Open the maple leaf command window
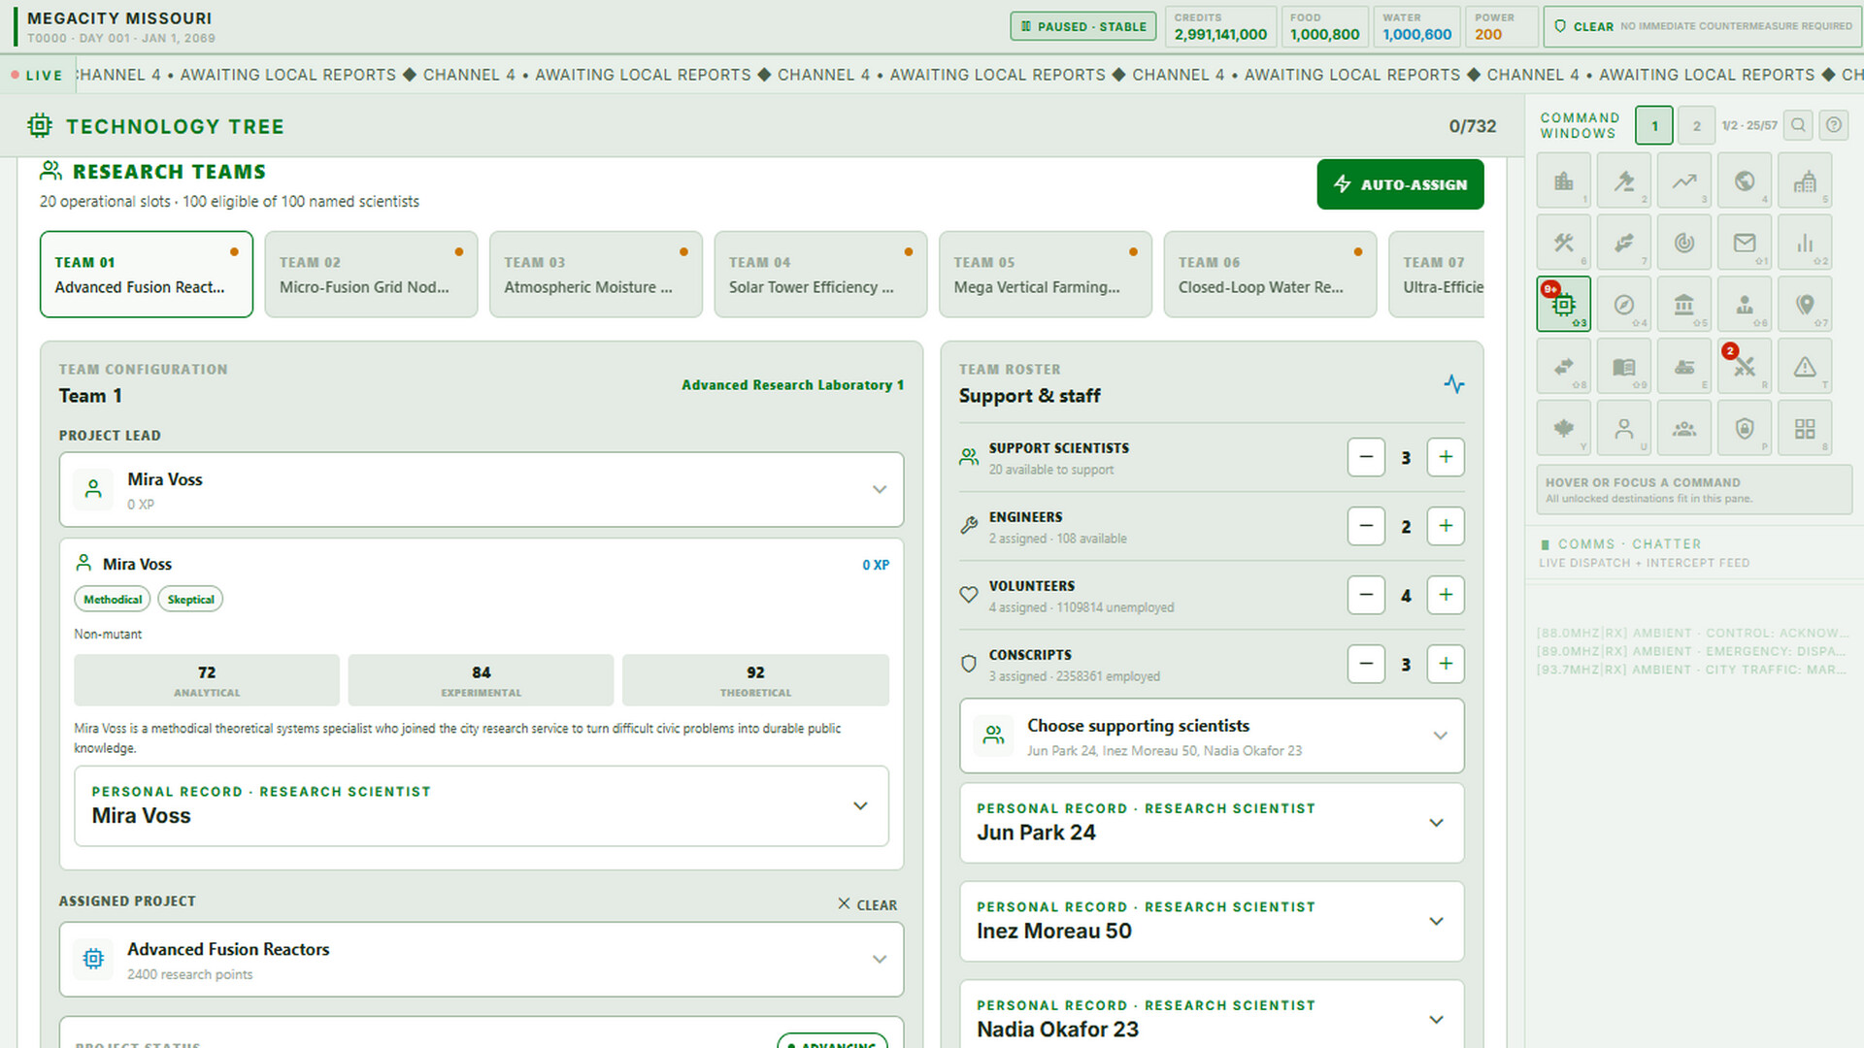This screenshot has width=1864, height=1048. tap(1563, 429)
